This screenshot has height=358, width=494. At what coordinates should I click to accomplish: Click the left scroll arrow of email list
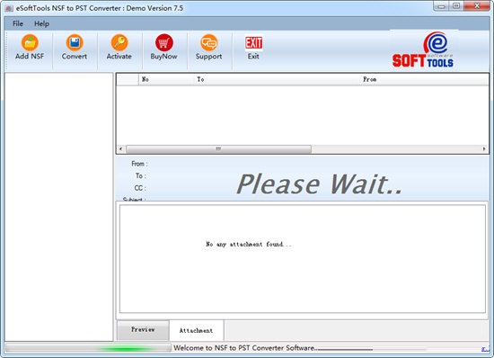coord(121,148)
